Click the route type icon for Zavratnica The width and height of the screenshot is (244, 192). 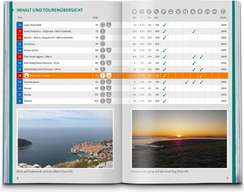tap(103, 44)
